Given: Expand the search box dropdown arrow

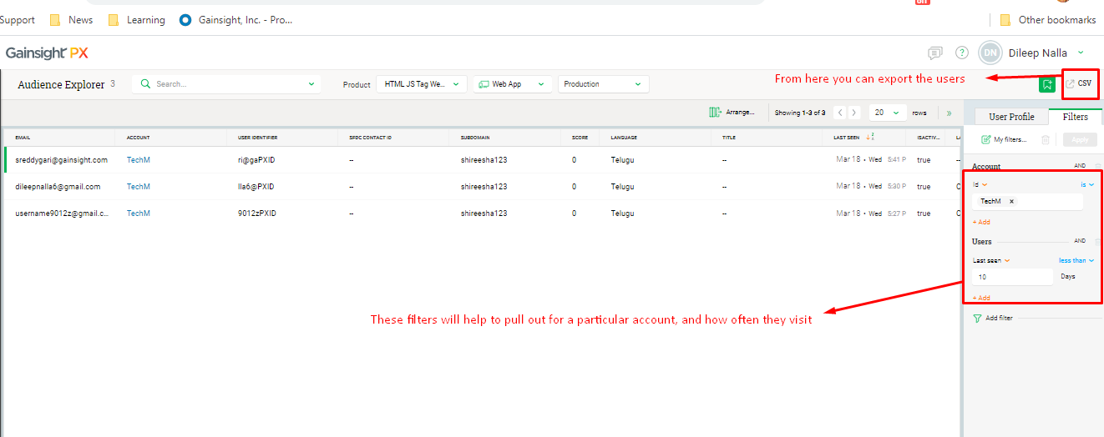Looking at the screenshot, I should tap(311, 84).
